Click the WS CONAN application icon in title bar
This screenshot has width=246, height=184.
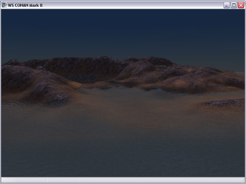[x=4, y=5]
